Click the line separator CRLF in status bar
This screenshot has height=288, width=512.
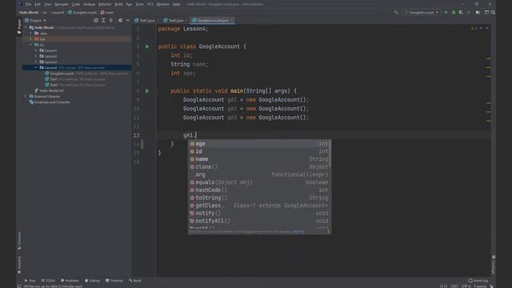point(454,286)
